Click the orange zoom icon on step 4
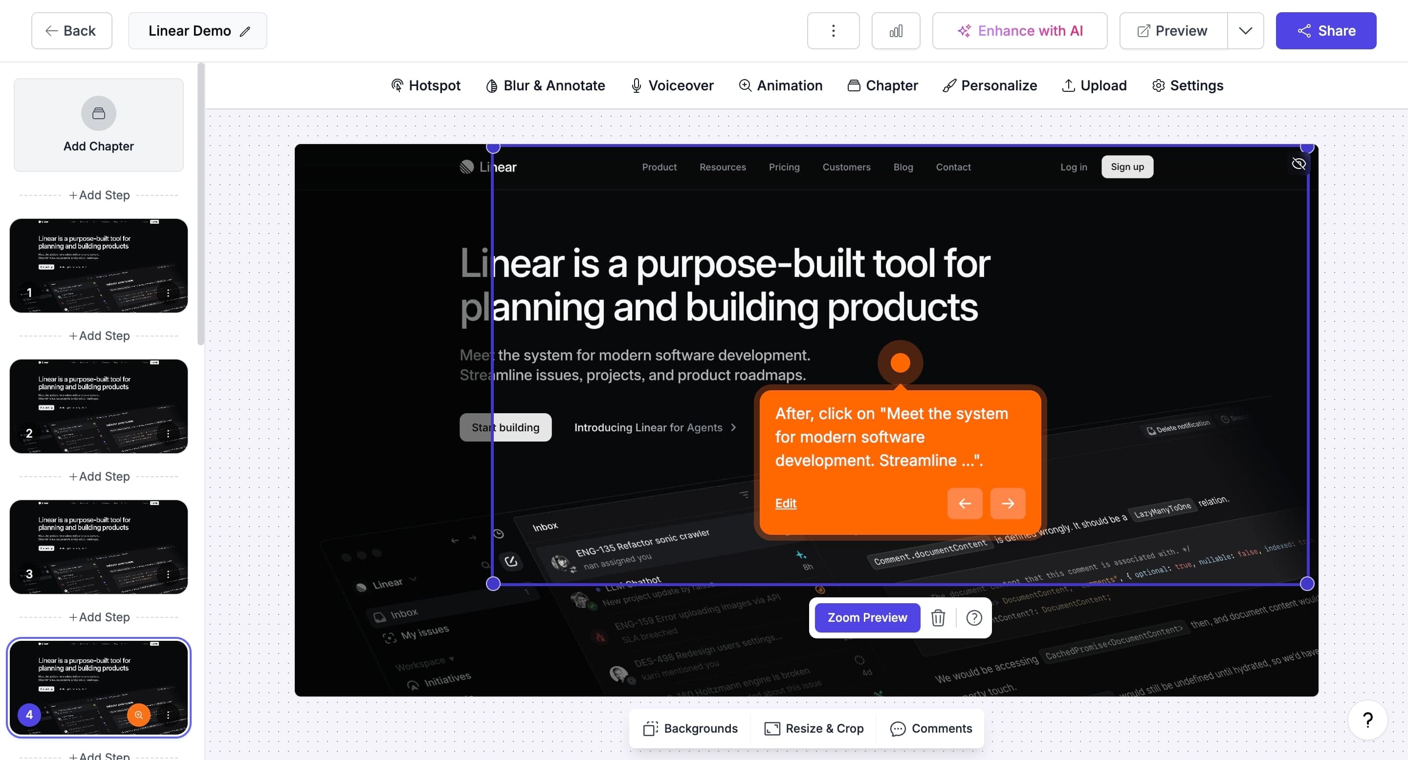 coord(138,715)
